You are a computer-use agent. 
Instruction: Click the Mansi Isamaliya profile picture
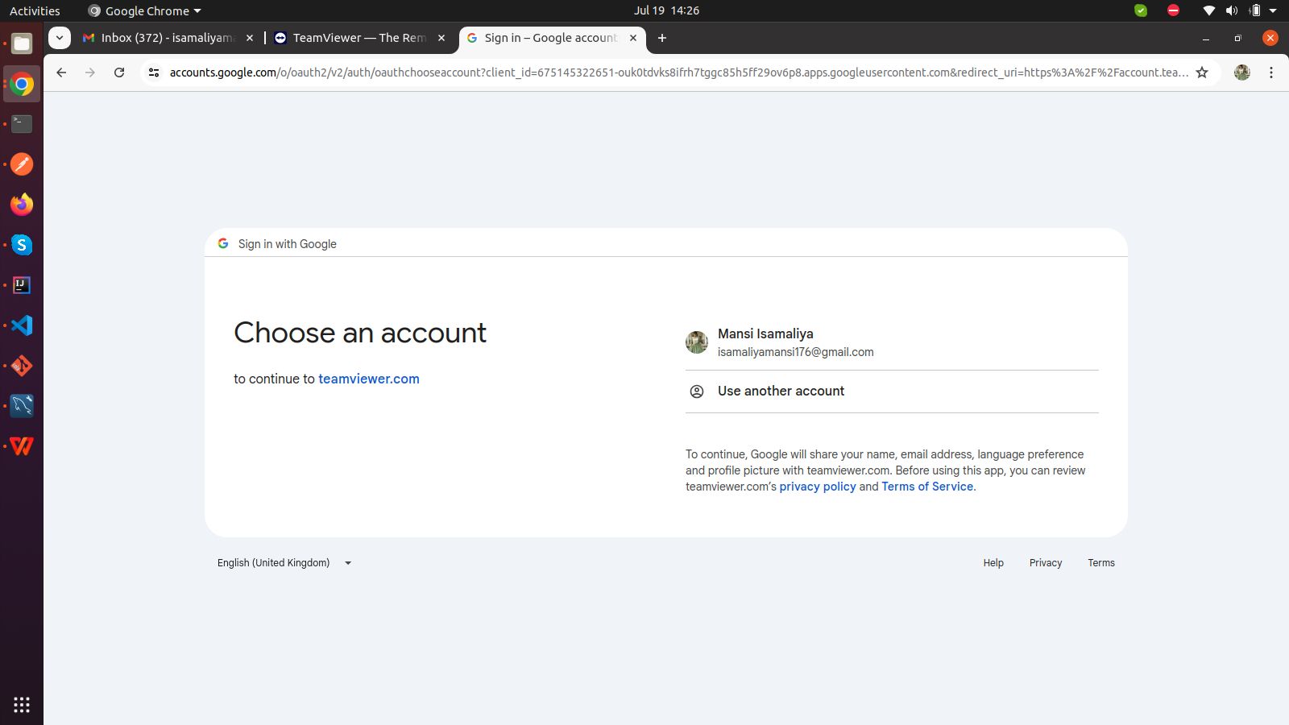point(697,342)
